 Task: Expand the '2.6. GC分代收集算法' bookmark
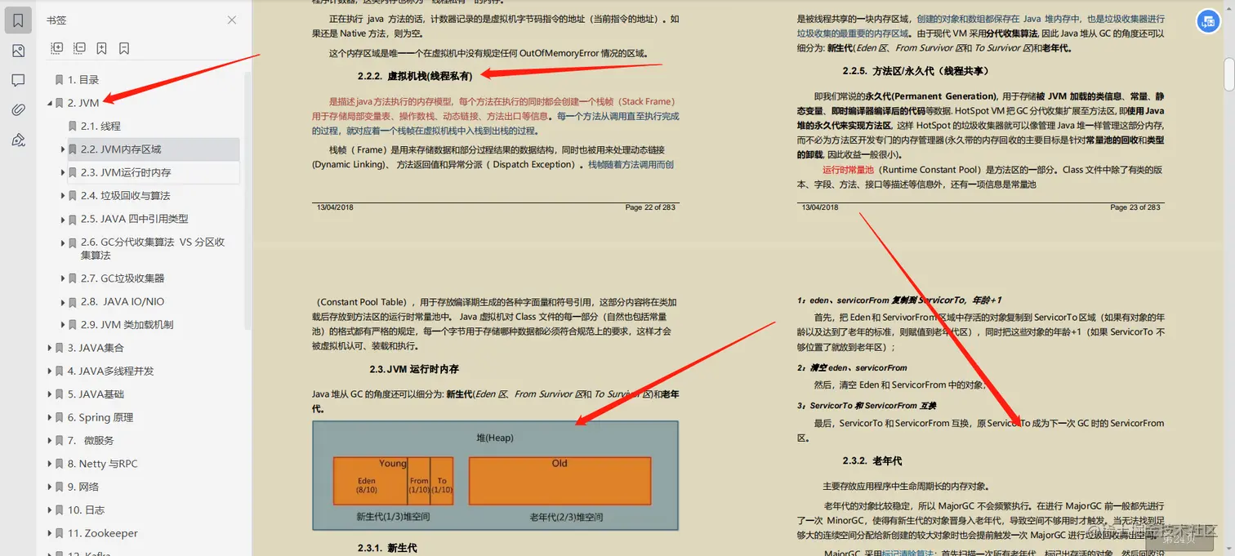click(63, 242)
